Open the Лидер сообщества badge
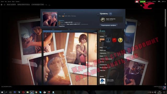167x94 pixels. click(x=111, y=20)
